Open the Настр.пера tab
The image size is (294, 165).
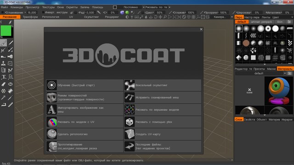[252, 17]
